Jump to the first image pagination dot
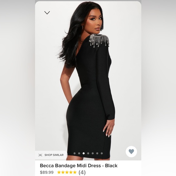 coord(75,153)
